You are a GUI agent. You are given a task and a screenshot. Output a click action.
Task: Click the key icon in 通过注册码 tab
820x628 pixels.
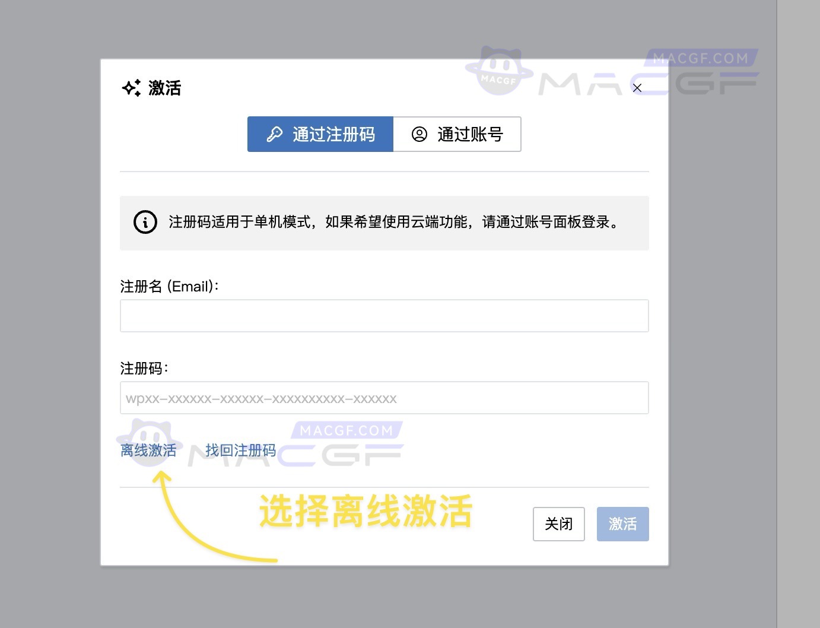click(x=274, y=134)
